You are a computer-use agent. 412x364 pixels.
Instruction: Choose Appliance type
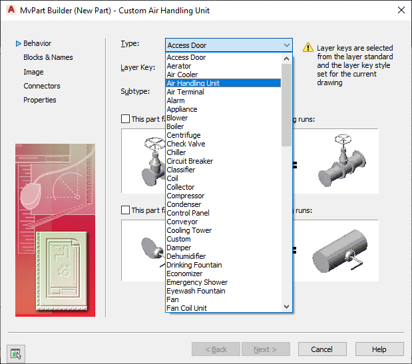click(x=224, y=109)
